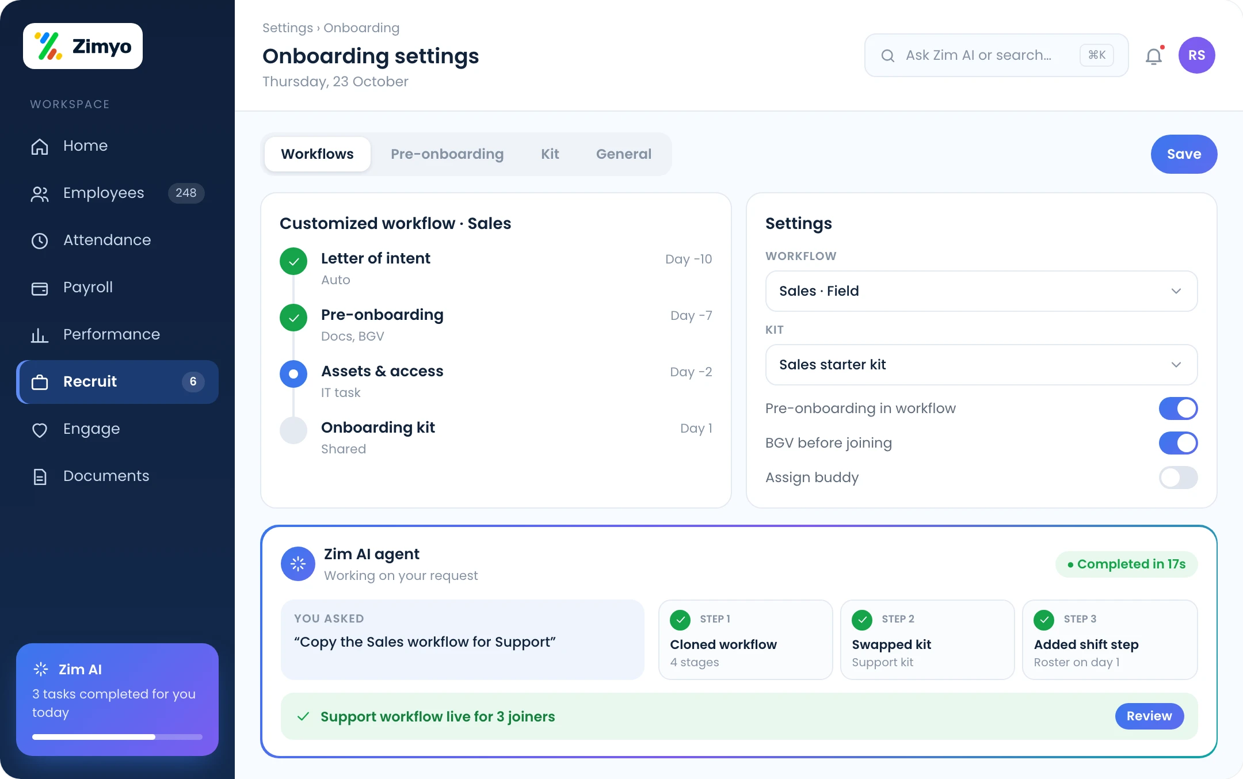Click the ⌘K shortcut badge

[x=1097, y=55]
